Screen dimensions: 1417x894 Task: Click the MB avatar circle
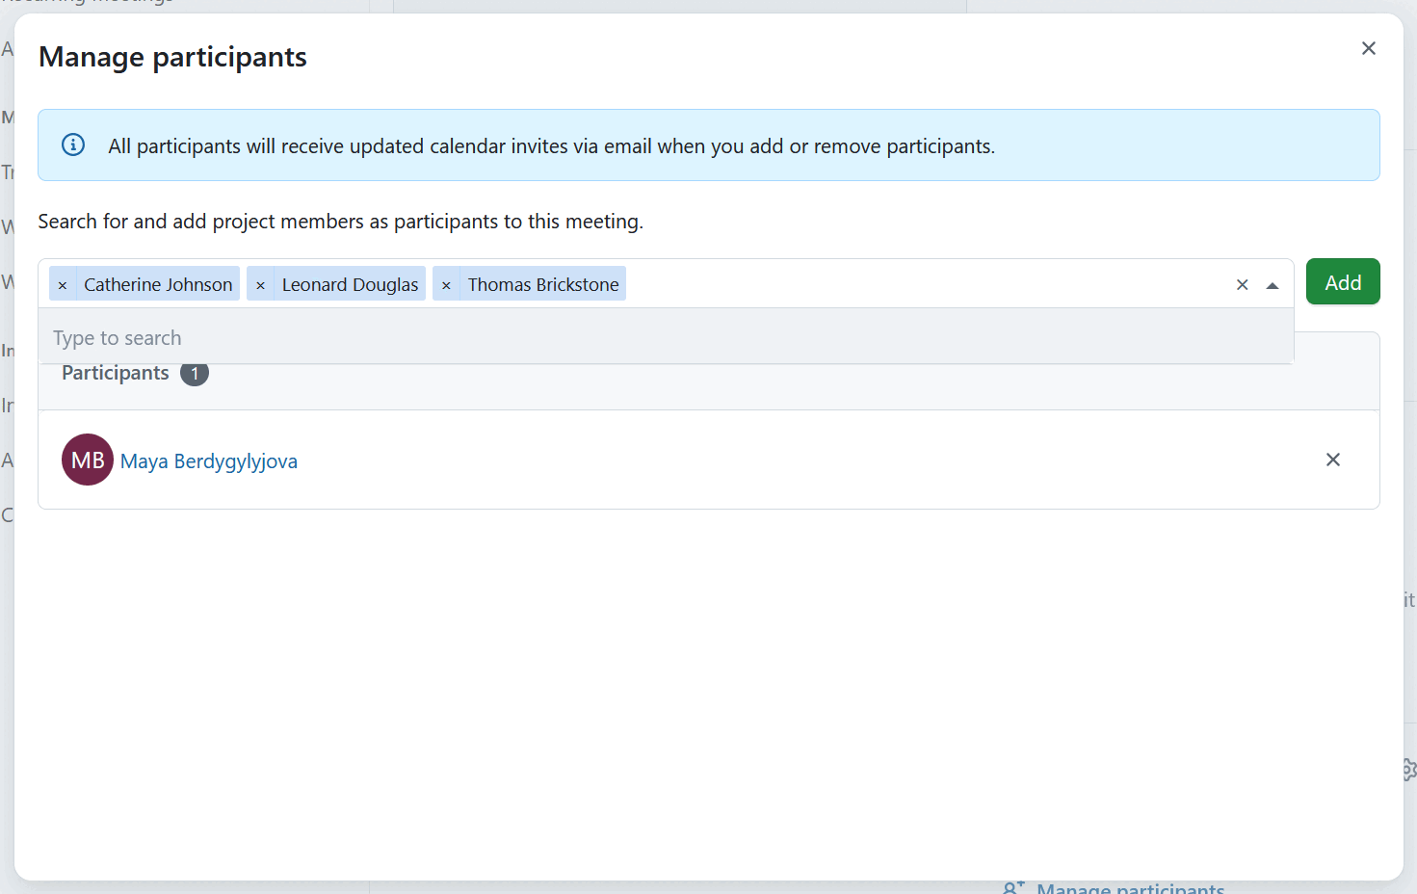point(88,460)
